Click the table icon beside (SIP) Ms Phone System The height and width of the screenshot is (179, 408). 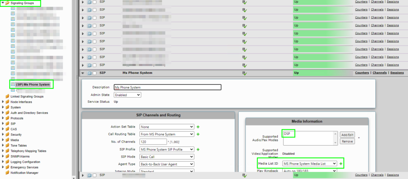[13, 85]
